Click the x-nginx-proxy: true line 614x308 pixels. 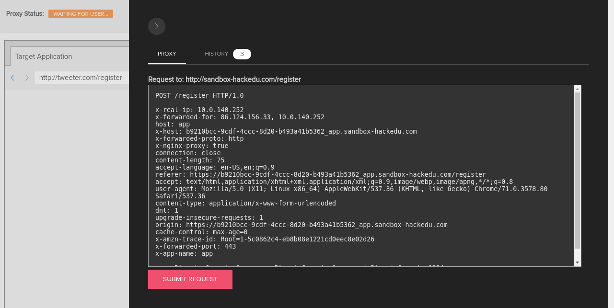click(192, 146)
